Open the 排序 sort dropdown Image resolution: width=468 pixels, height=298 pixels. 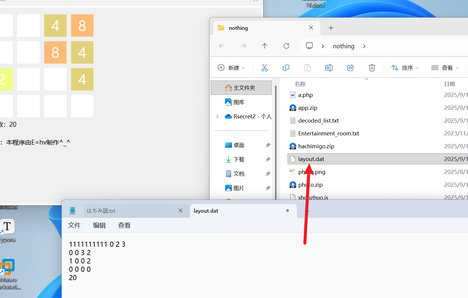pos(405,68)
